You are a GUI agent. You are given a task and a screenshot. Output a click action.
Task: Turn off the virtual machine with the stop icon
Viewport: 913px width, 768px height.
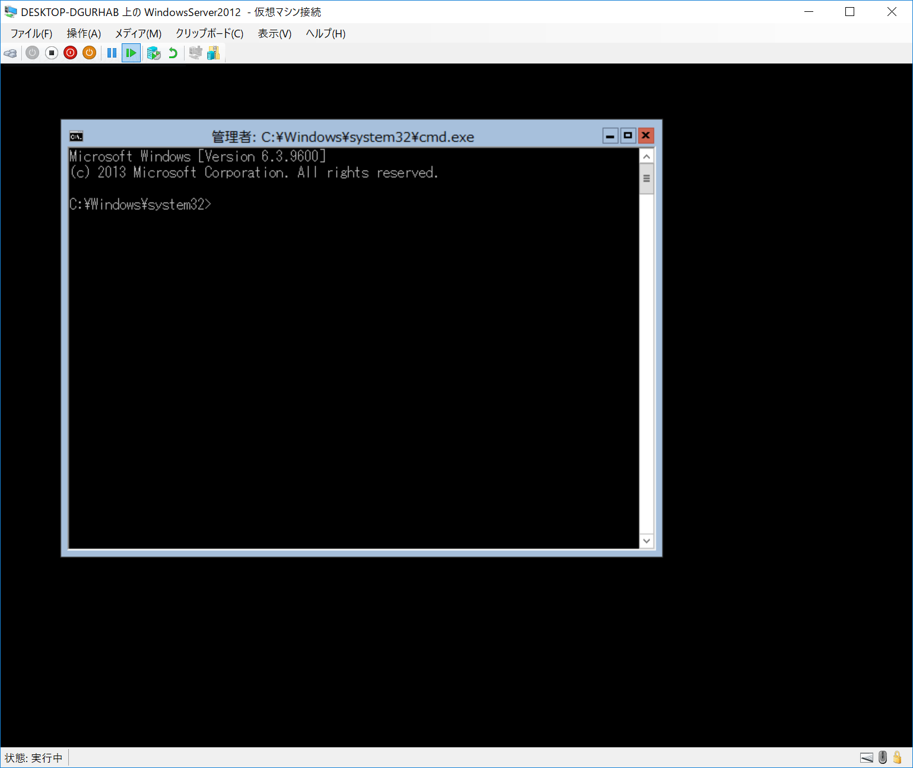[x=51, y=53]
